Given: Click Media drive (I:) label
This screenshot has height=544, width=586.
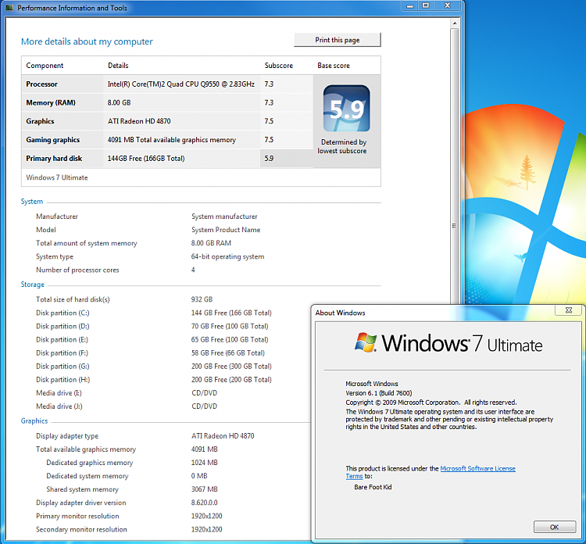Looking at the screenshot, I should click(59, 393).
